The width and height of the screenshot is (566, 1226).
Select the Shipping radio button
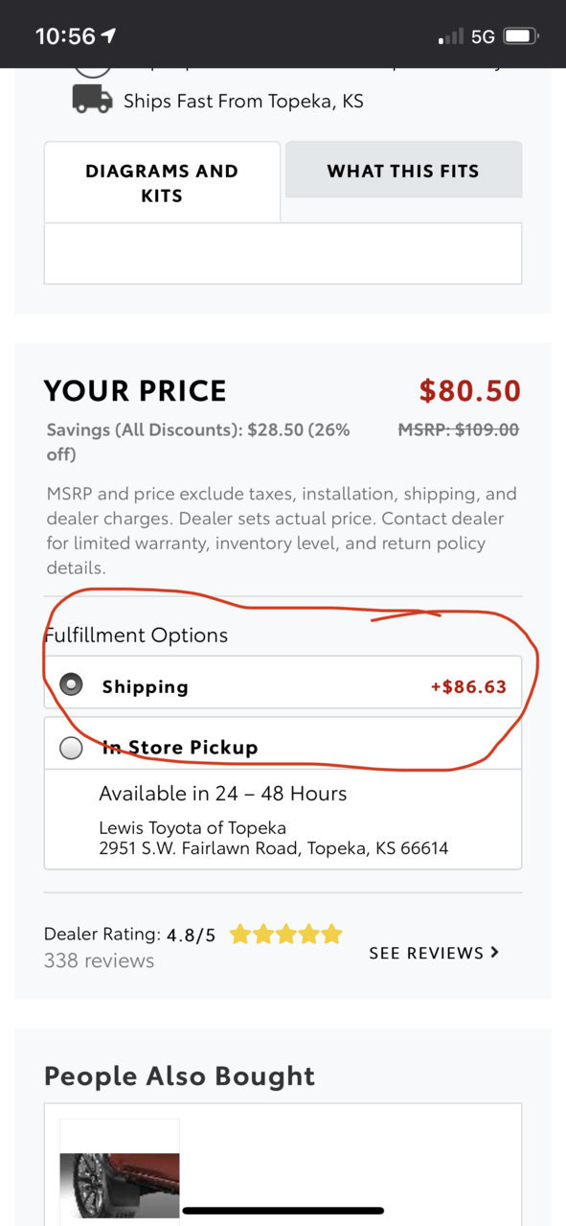pyautogui.click(x=71, y=684)
